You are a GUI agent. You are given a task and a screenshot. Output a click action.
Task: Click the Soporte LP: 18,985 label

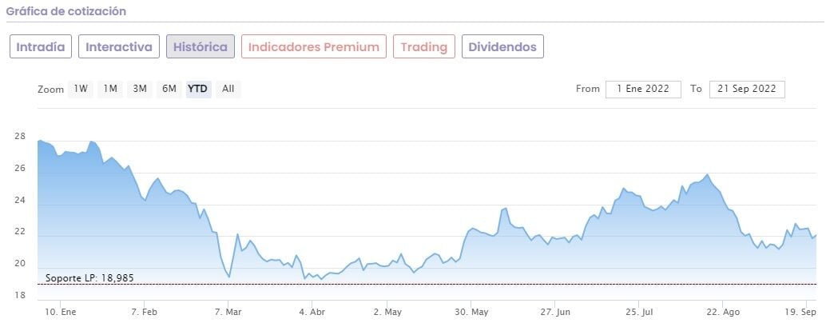pyautogui.click(x=79, y=277)
